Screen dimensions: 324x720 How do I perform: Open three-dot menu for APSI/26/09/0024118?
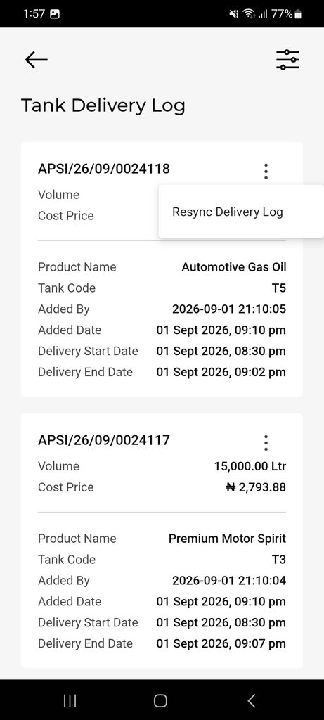[x=266, y=172]
